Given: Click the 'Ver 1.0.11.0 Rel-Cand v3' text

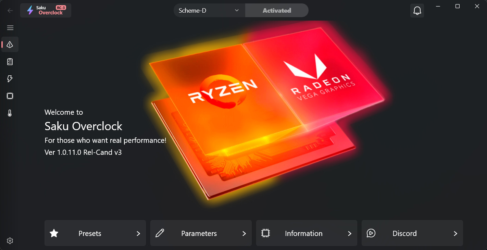Looking at the screenshot, I should click(x=83, y=152).
